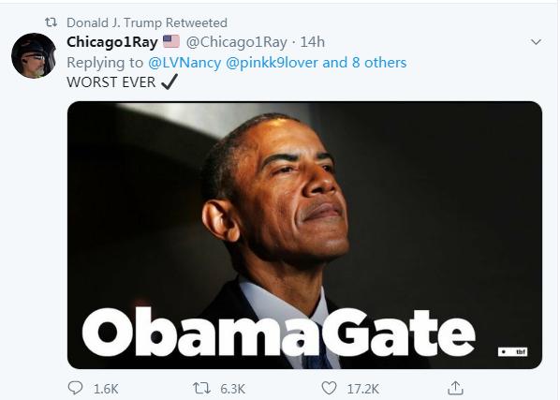Click the 6.3K retweet count
The image size is (560, 400).
tap(232, 389)
